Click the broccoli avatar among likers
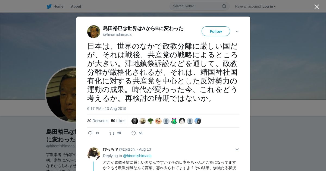 point(151,121)
